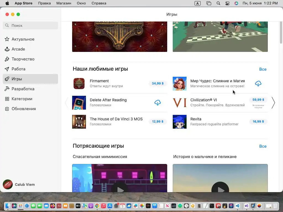Open Finder from the Dock
The width and height of the screenshot is (283, 212).
click(x=8, y=206)
